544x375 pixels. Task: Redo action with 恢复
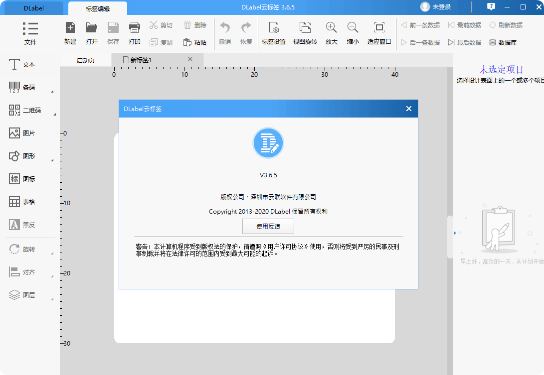[246, 33]
